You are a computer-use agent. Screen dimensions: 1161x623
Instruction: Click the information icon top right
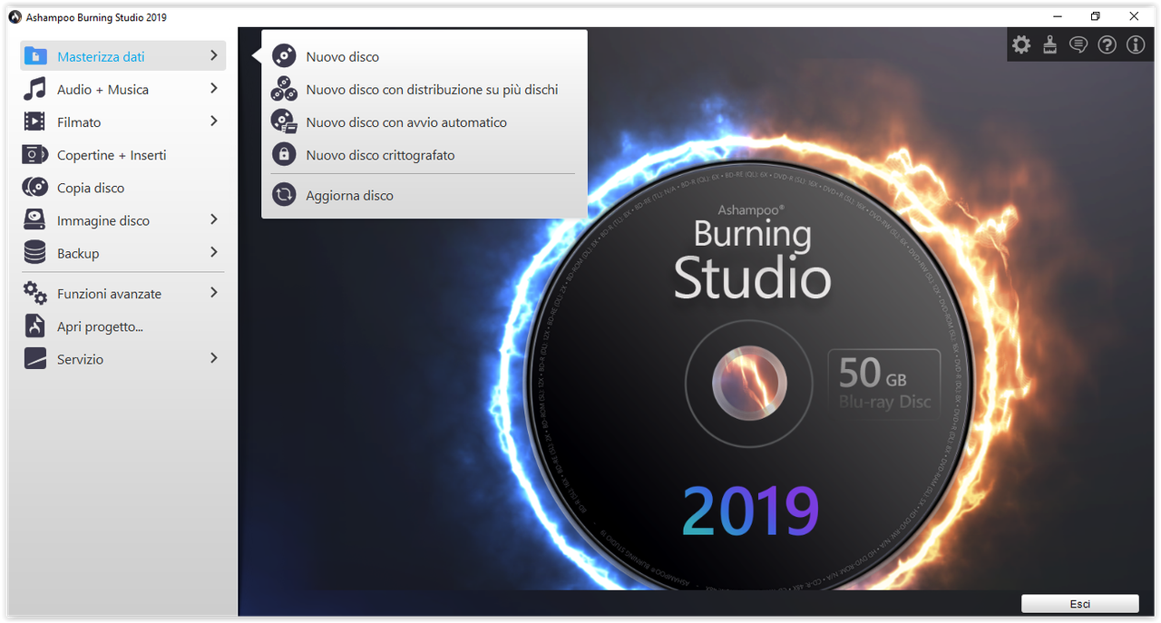click(x=1136, y=44)
